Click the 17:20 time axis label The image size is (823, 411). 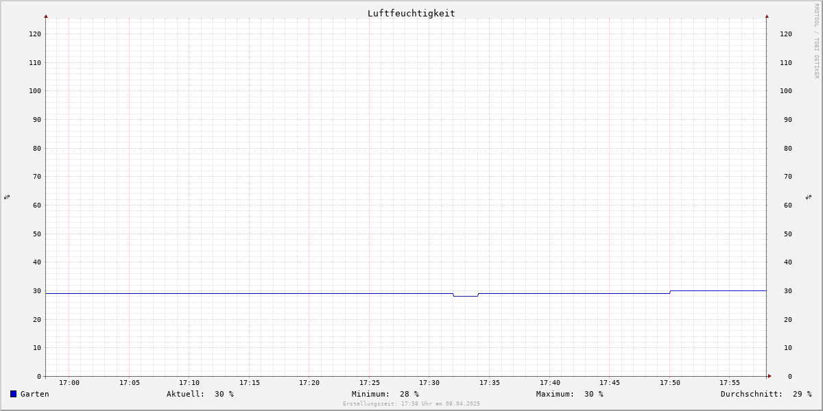(309, 383)
